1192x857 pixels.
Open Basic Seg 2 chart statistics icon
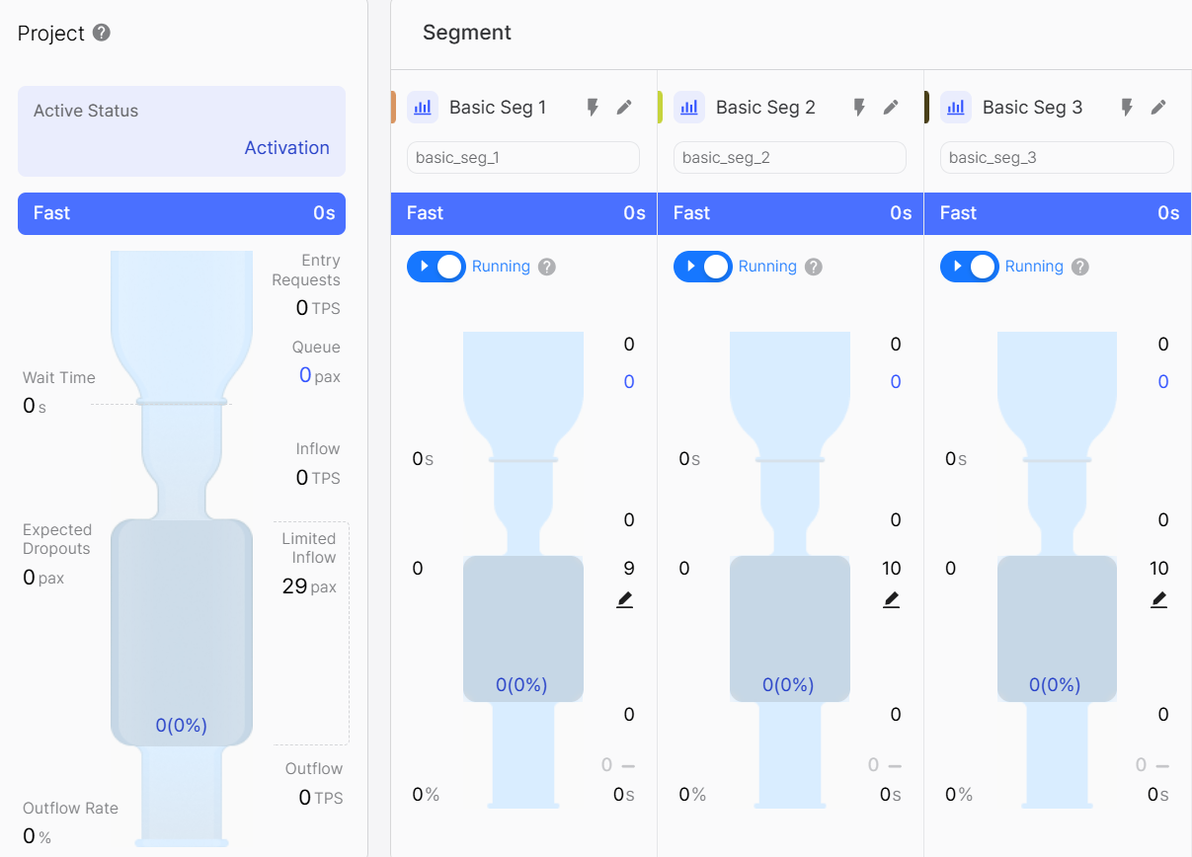(x=689, y=108)
